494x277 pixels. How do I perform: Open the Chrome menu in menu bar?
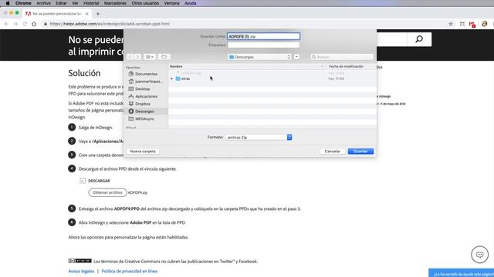23,3
